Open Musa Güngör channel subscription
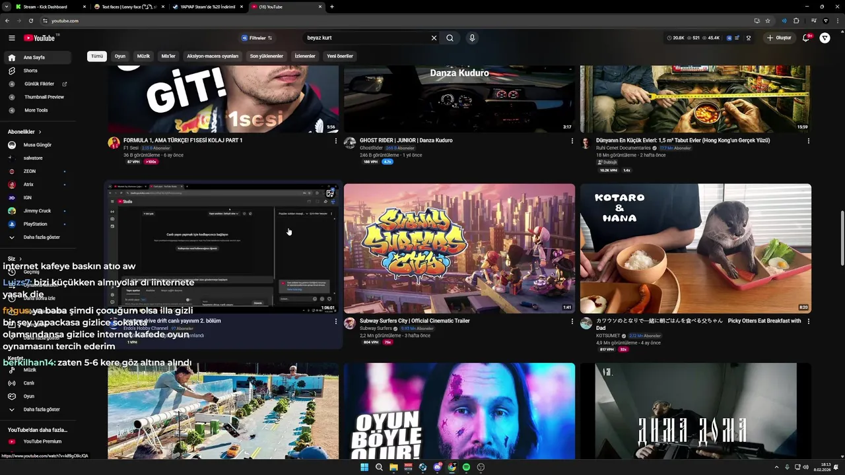The height and width of the screenshot is (475, 845). [x=37, y=144]
